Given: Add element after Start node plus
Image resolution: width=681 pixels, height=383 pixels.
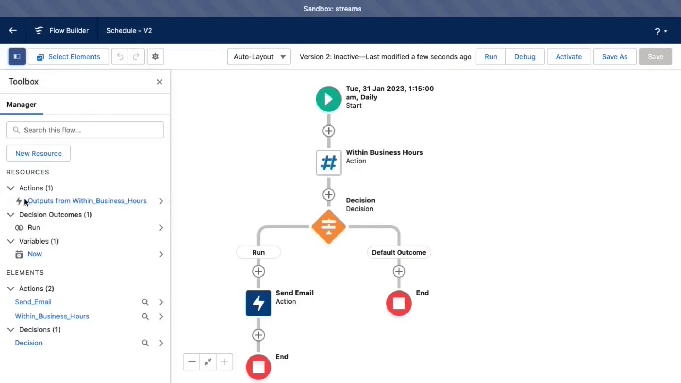Looking at the screenshot, I should tap(328, 131).
